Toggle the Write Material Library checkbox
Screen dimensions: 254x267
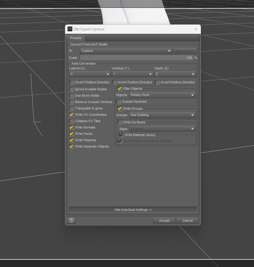coord(121,135)
